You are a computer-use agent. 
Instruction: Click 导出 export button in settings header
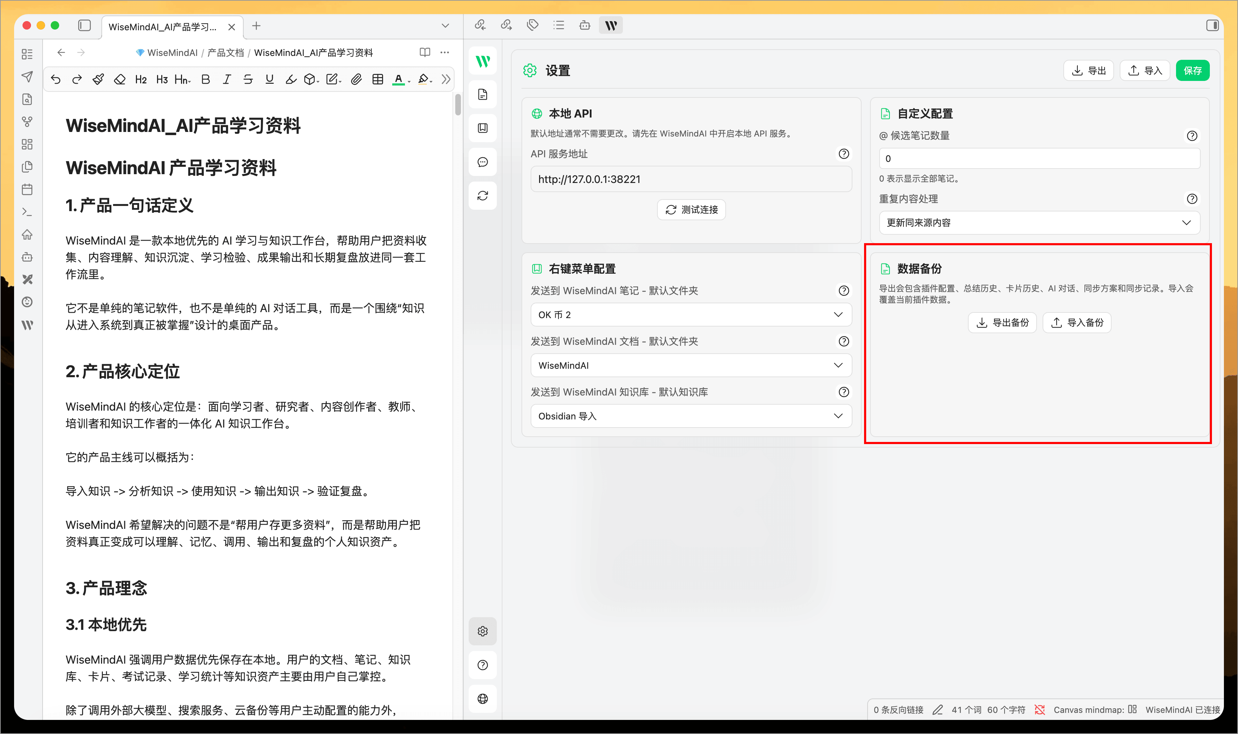coord(1089,70)
